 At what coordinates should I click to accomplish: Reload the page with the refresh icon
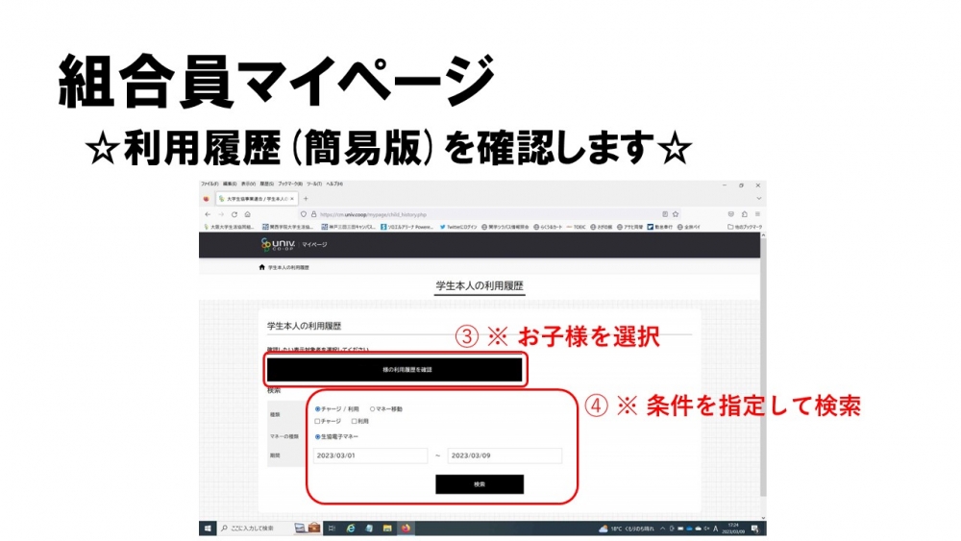point(234,214)
